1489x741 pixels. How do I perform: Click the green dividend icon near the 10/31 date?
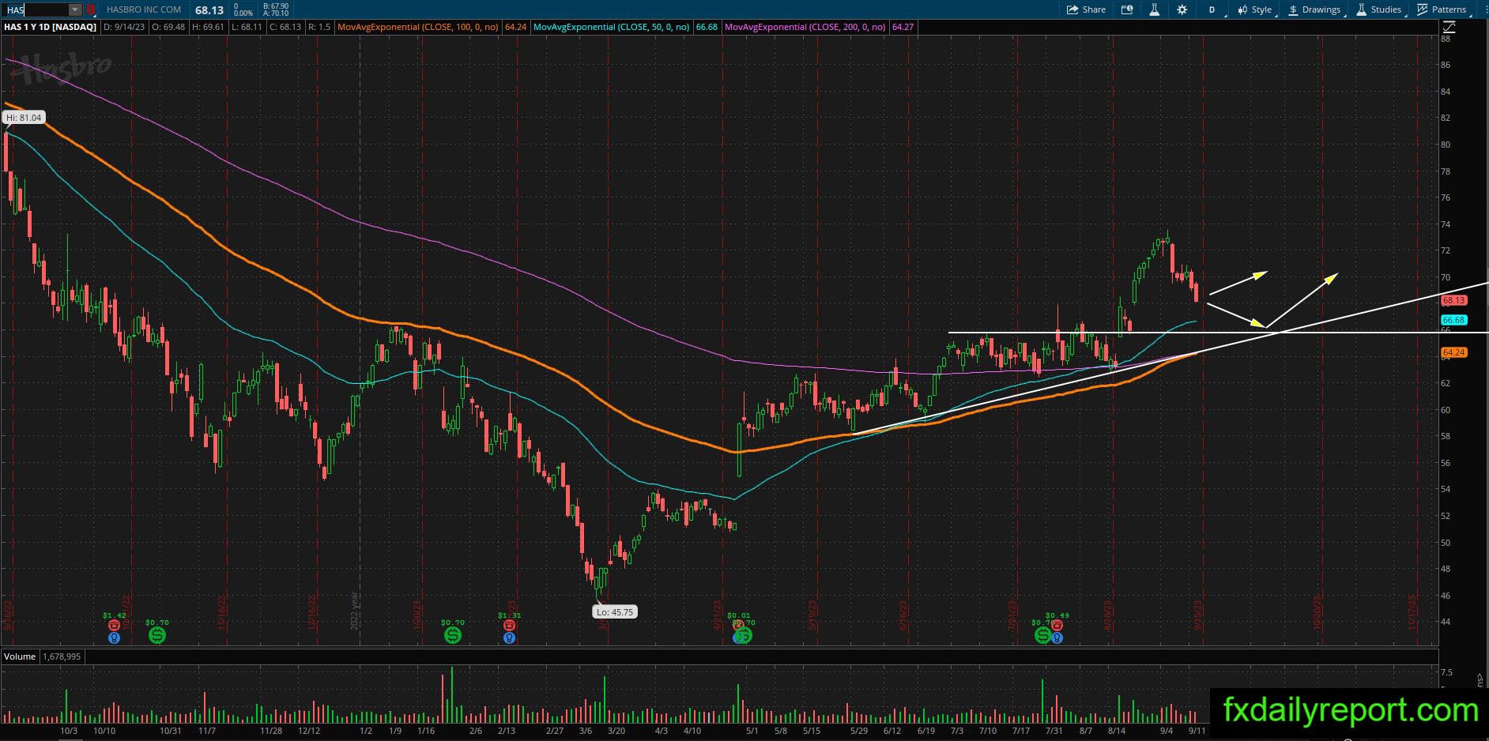(x=156, y=634)
